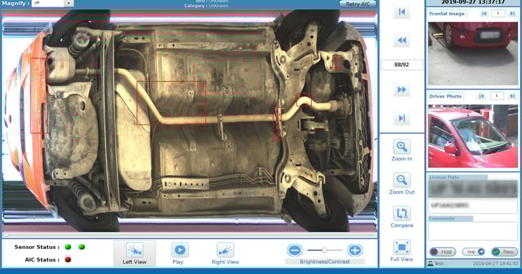The image size is (522, 274).
Task: Go to next Driver Photo
Action: 512,96
